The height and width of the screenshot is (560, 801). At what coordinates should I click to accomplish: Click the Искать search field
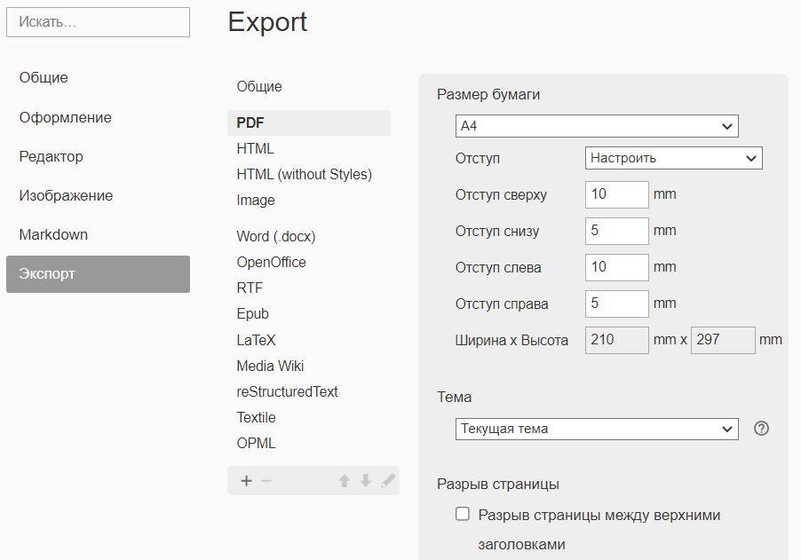click(98, 22)
